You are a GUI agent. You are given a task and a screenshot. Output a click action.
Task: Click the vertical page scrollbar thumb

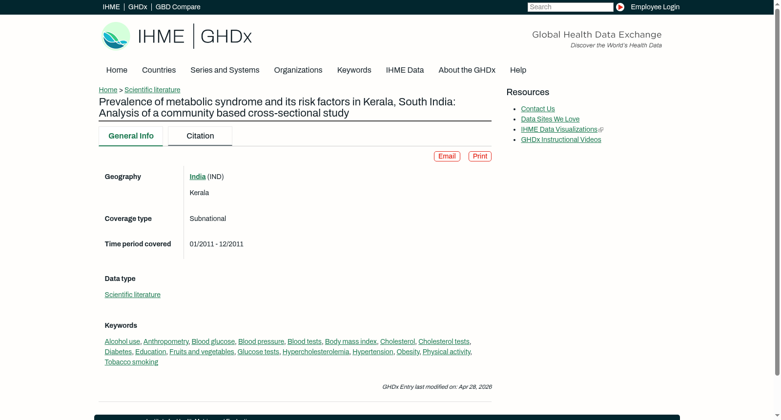coord(777,192)
